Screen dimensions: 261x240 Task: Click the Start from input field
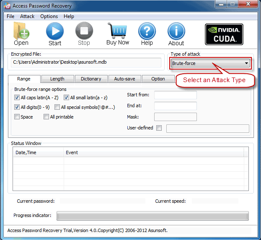[x=176, y=95]
